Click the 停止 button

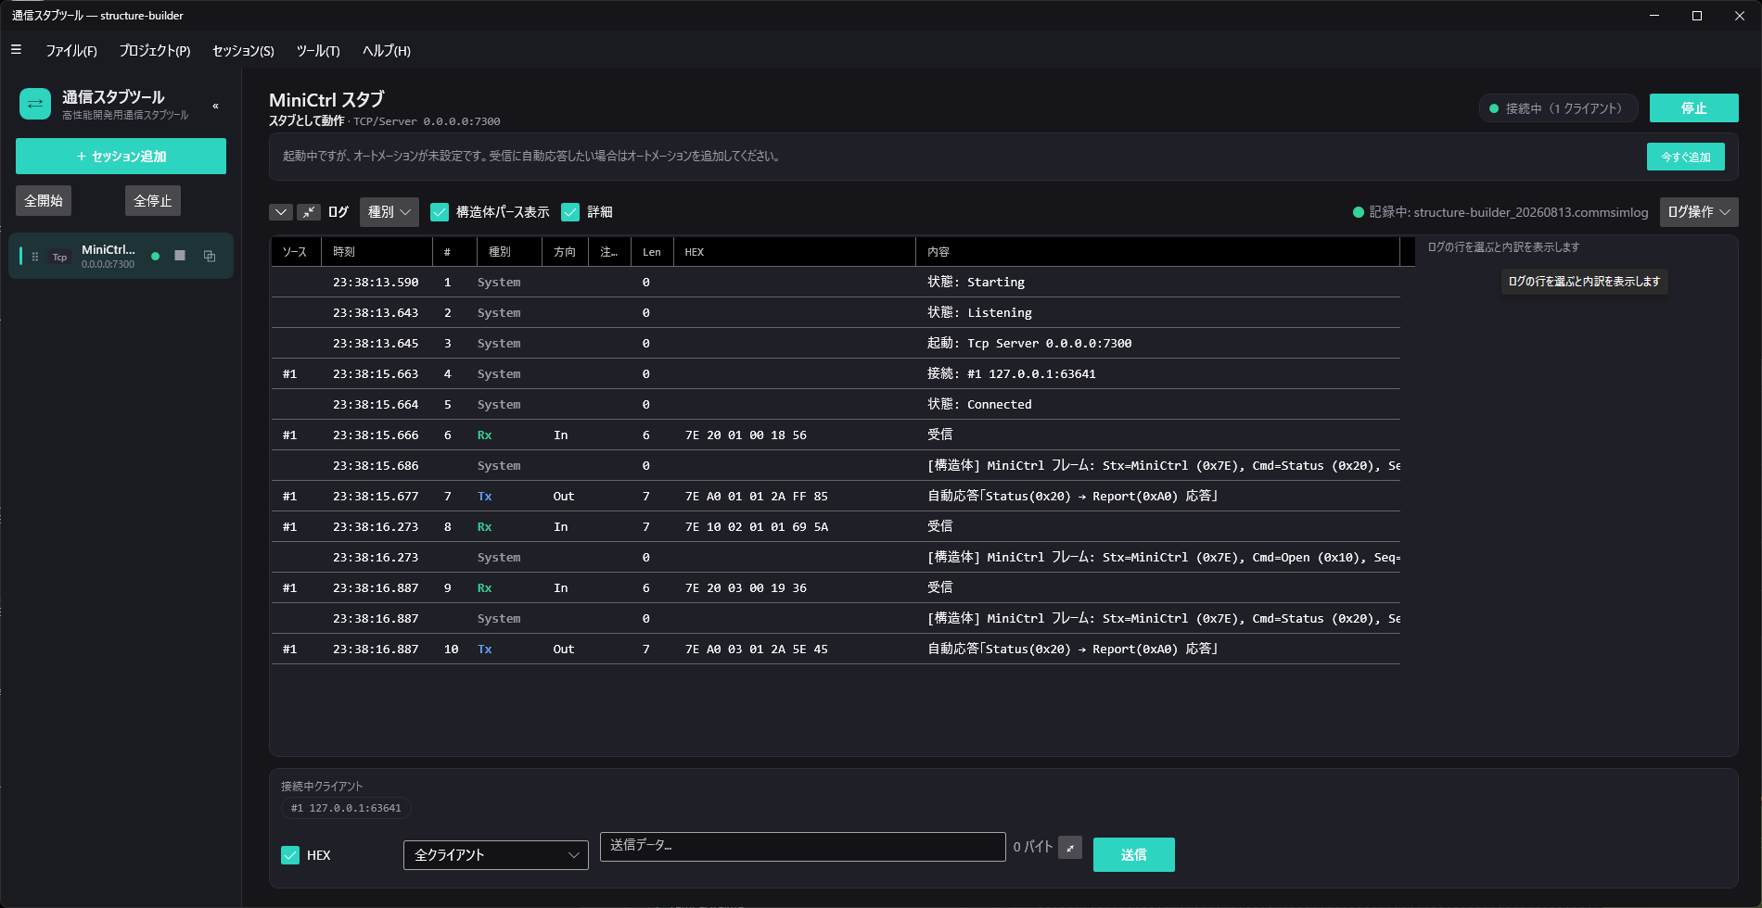pyautogui.click(x=1694, y=108)
